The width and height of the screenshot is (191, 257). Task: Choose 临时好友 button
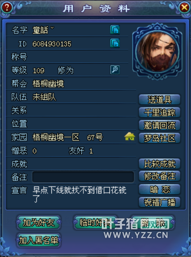click(x=95, y=222)
